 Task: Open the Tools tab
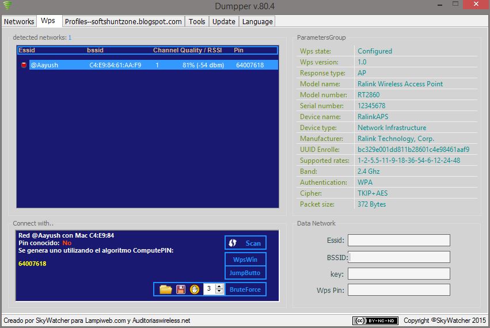click(x=197, y=21)
